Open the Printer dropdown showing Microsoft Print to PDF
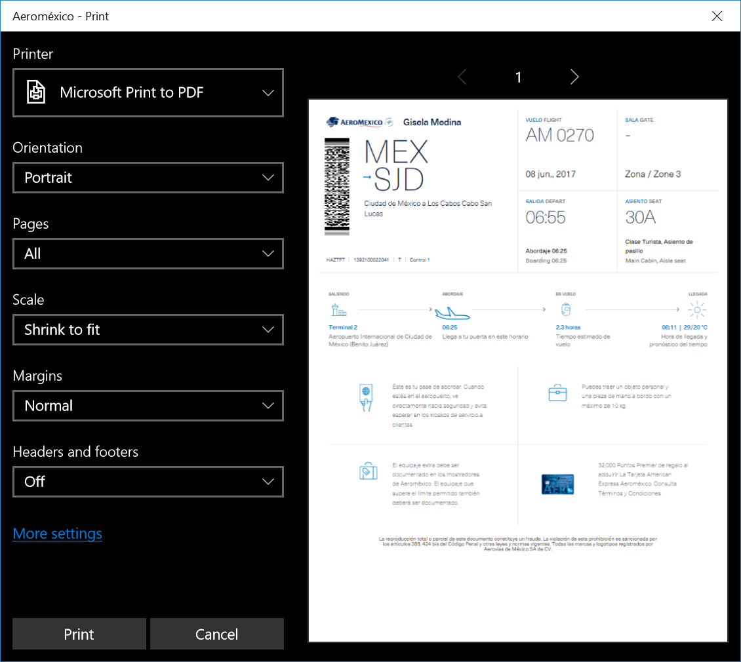The height and width of the screenshot is (662, 741). coord(148,93)
